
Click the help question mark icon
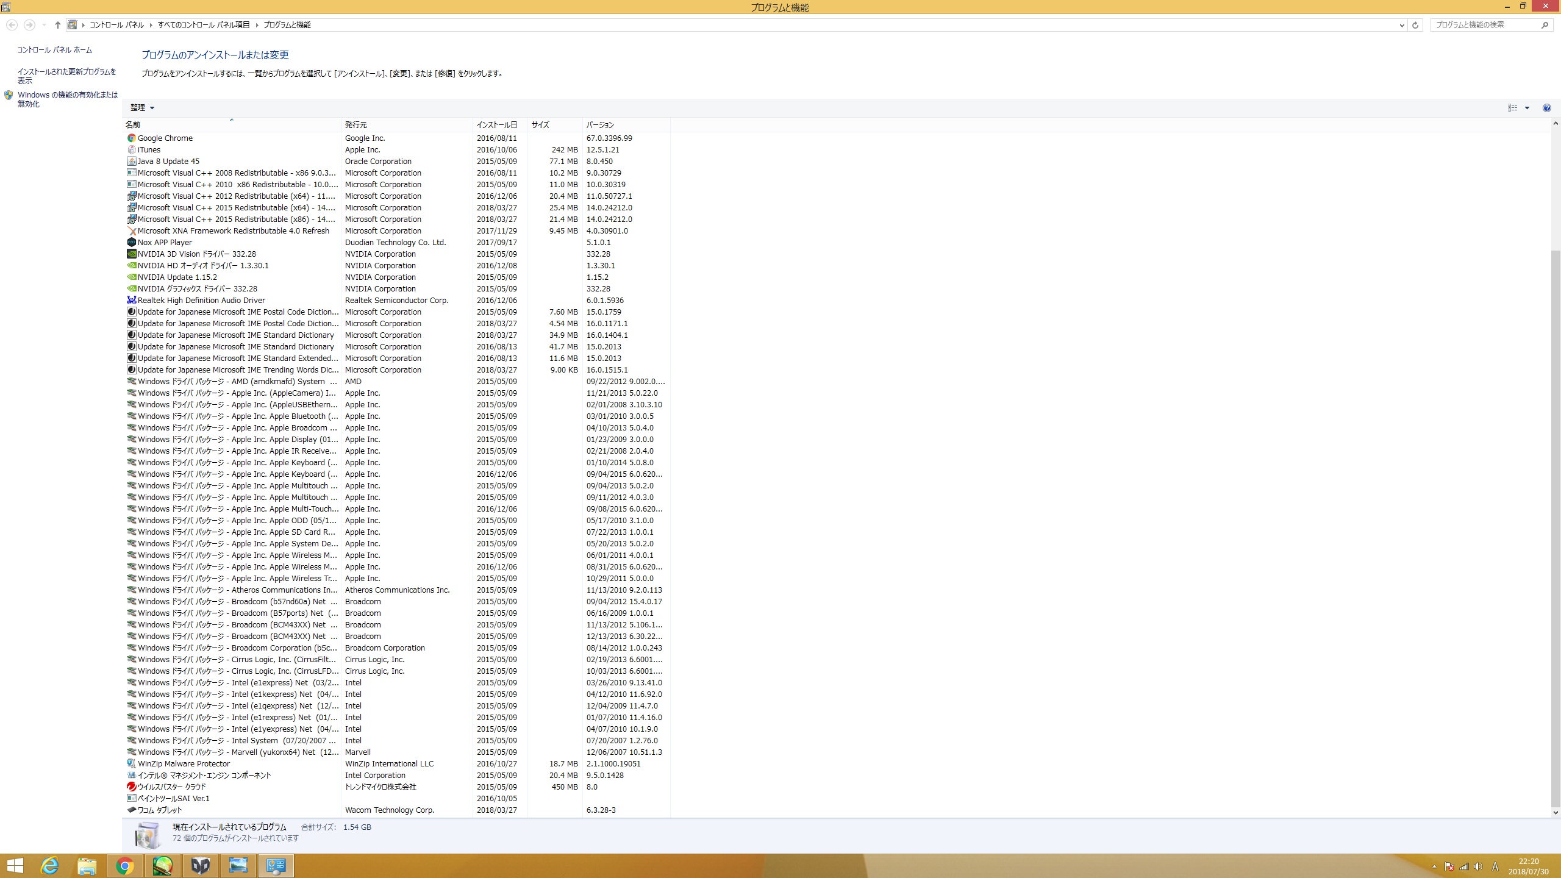pyautogui.click(x=1546, y=108)
